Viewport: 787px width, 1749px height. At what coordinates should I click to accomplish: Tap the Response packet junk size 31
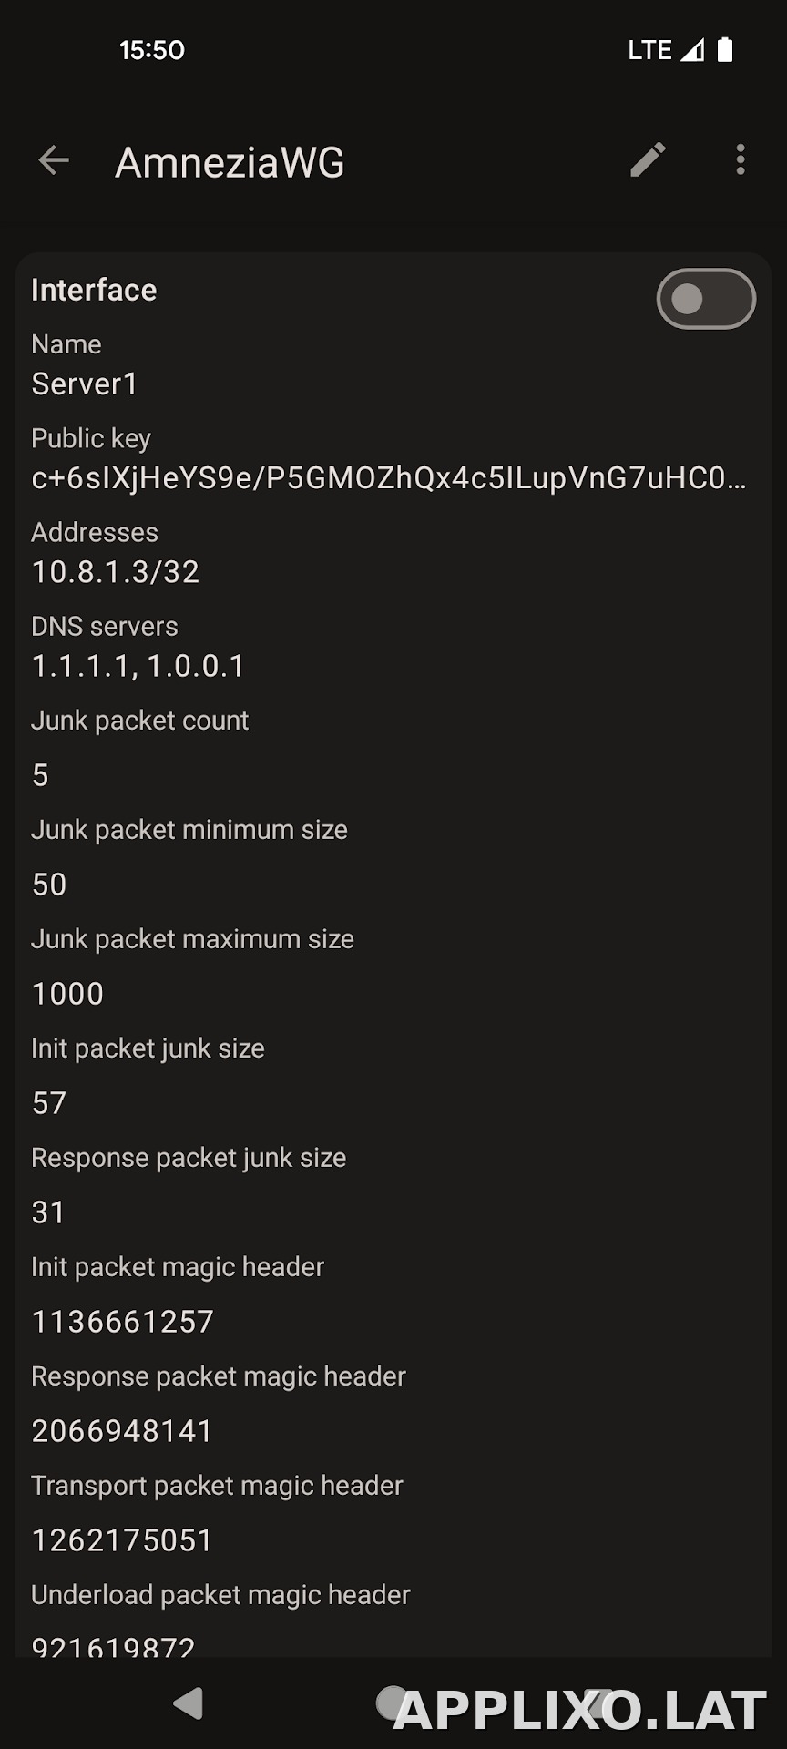(x=48, y=1212)
